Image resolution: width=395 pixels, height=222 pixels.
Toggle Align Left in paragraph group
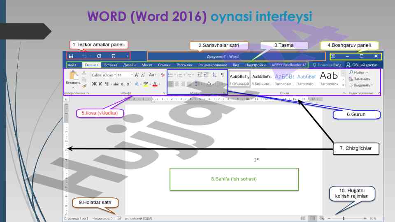point(171,84)
